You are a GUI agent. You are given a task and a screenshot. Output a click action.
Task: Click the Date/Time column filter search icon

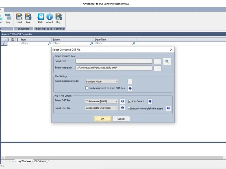pos(134,43)
